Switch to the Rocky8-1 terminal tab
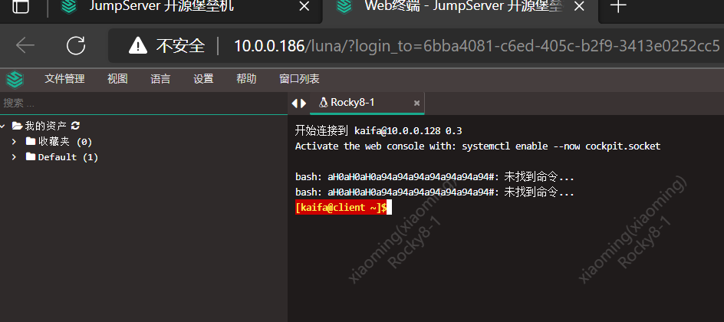The height and width of the screenshot is (322, 724). tap(367, 103)
